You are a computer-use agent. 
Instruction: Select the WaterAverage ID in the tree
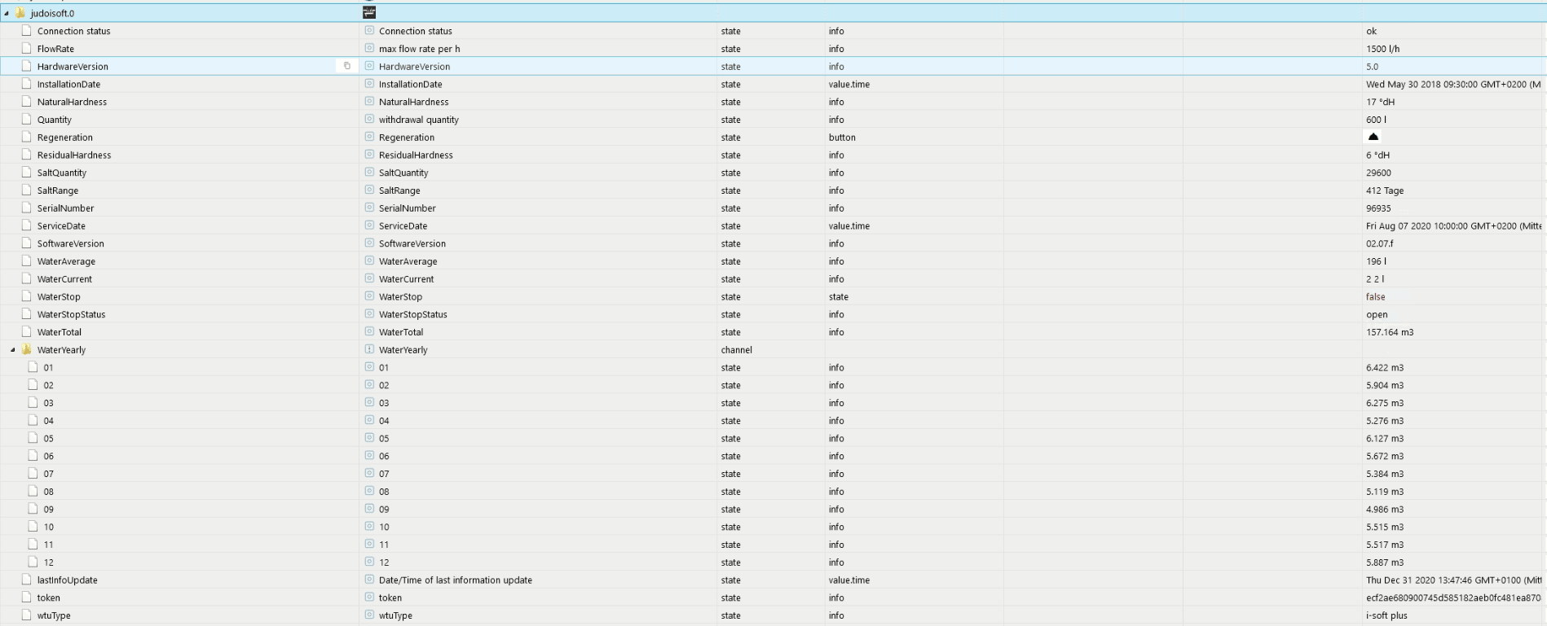tap(66, 261)
